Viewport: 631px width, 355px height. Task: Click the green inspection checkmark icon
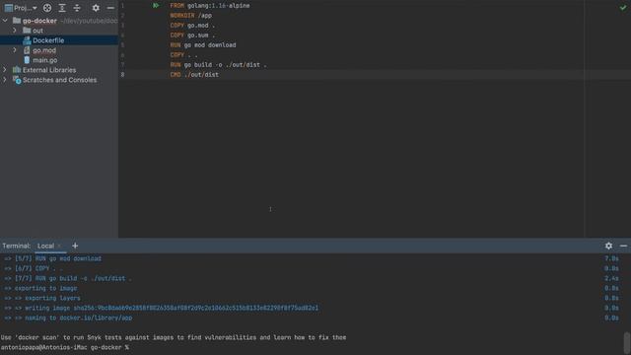point(623,8)
